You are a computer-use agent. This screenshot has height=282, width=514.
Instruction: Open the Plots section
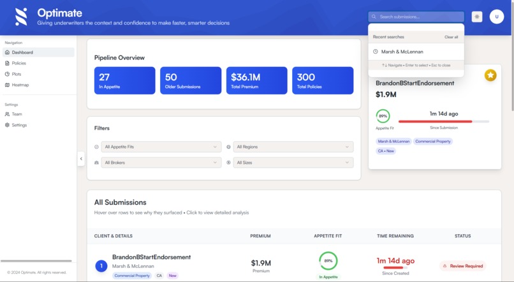pos(38,74)
